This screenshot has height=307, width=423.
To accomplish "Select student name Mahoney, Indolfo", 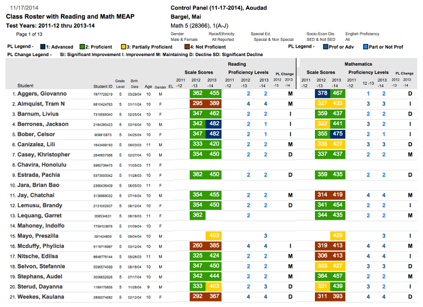I will pyautogui.click(x=41, y=226).
